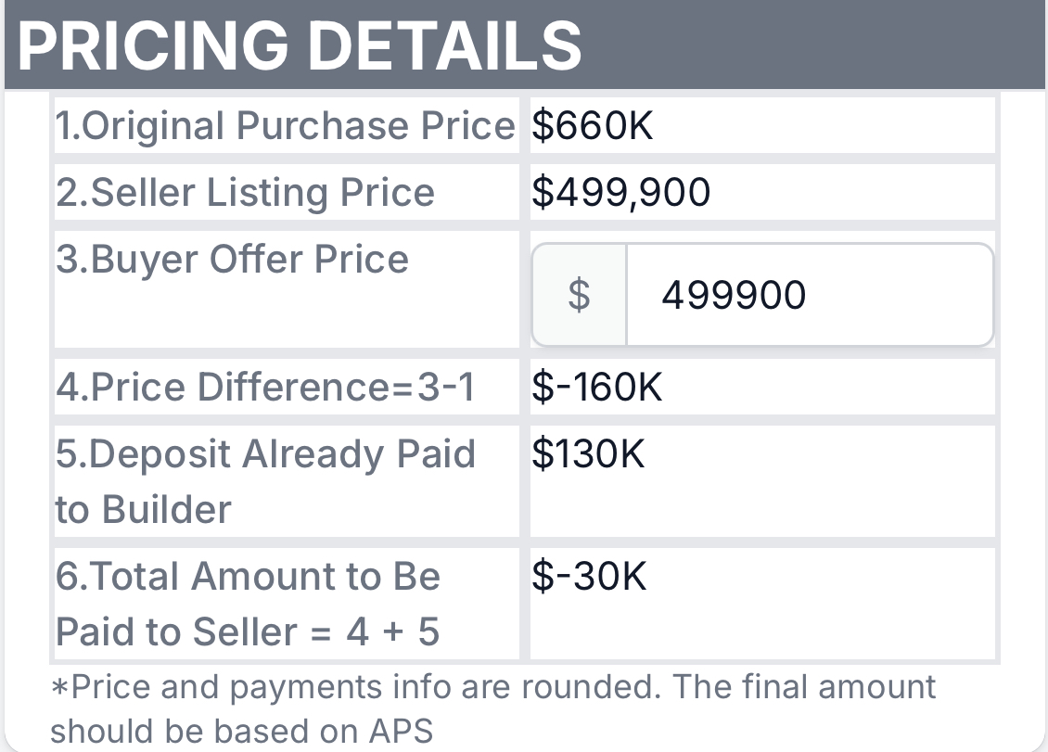Select the $-30K total amount value
The height and width of the screenshot is (752, 1048).
(589, 576)
